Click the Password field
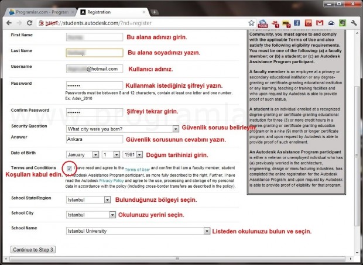The image size is (363, 265). [x=94, y=85]
